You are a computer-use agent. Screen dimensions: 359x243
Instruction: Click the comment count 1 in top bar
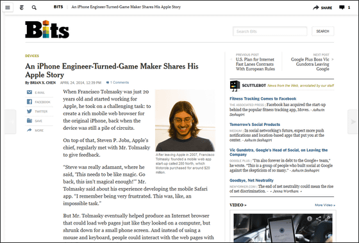tap(349, 8)
